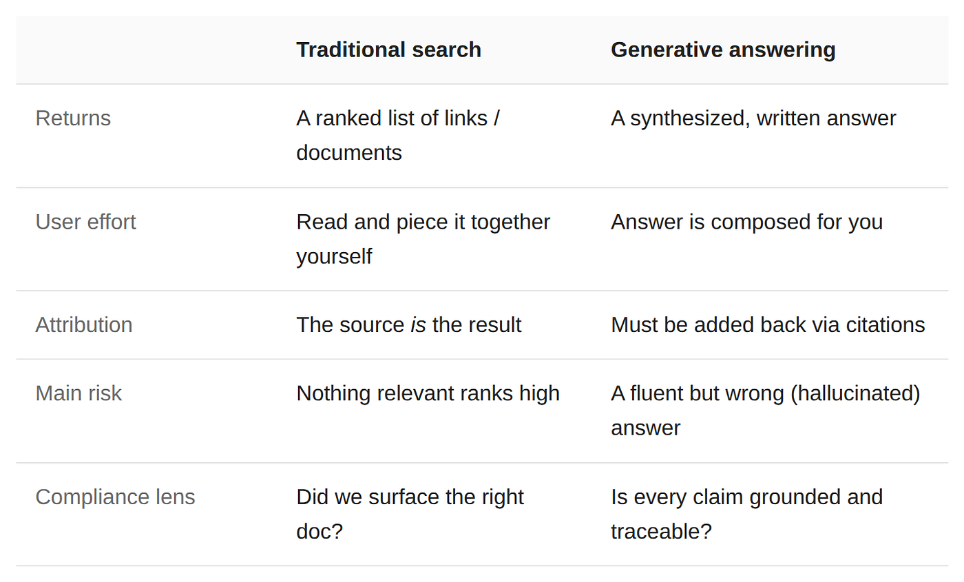Select the 'Attribution' row label
Screen dimensions: 964x582
point(83,324)
